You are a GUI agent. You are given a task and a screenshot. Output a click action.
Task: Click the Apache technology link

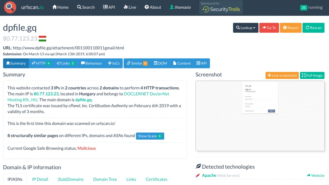coord(209,175)
